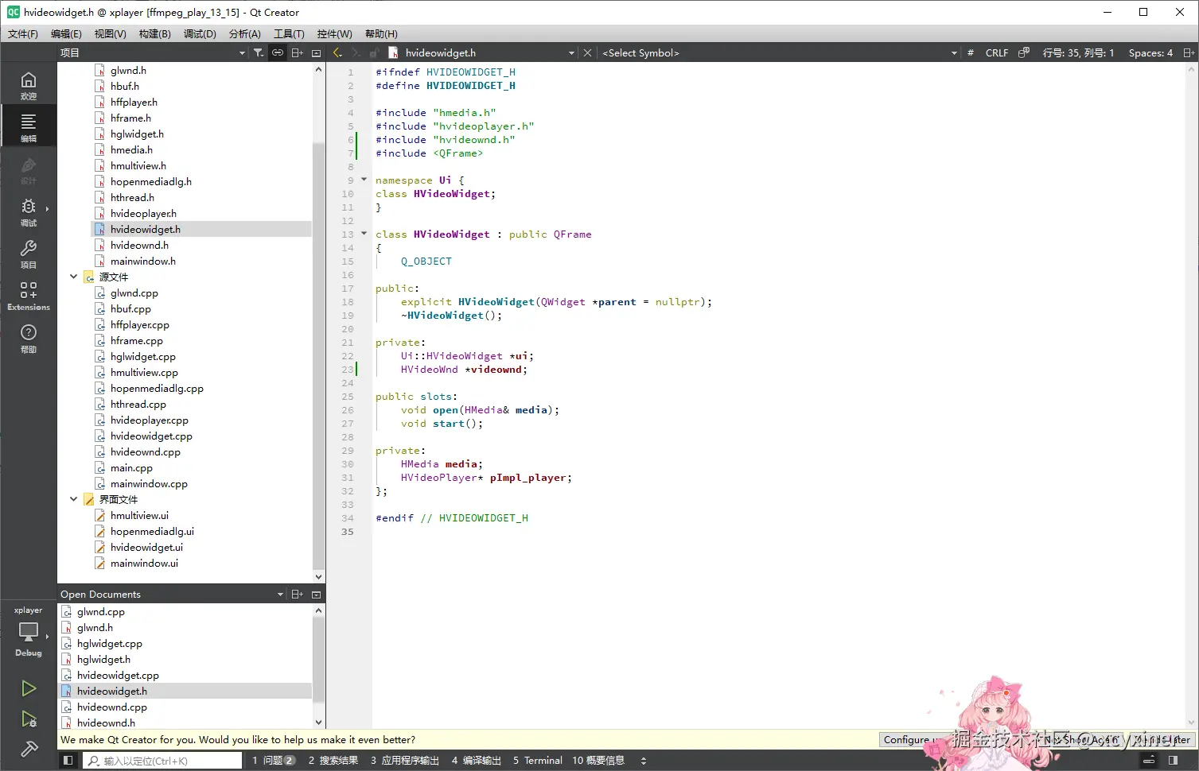Click the project tree filter icon

click(x=259, y=52)
